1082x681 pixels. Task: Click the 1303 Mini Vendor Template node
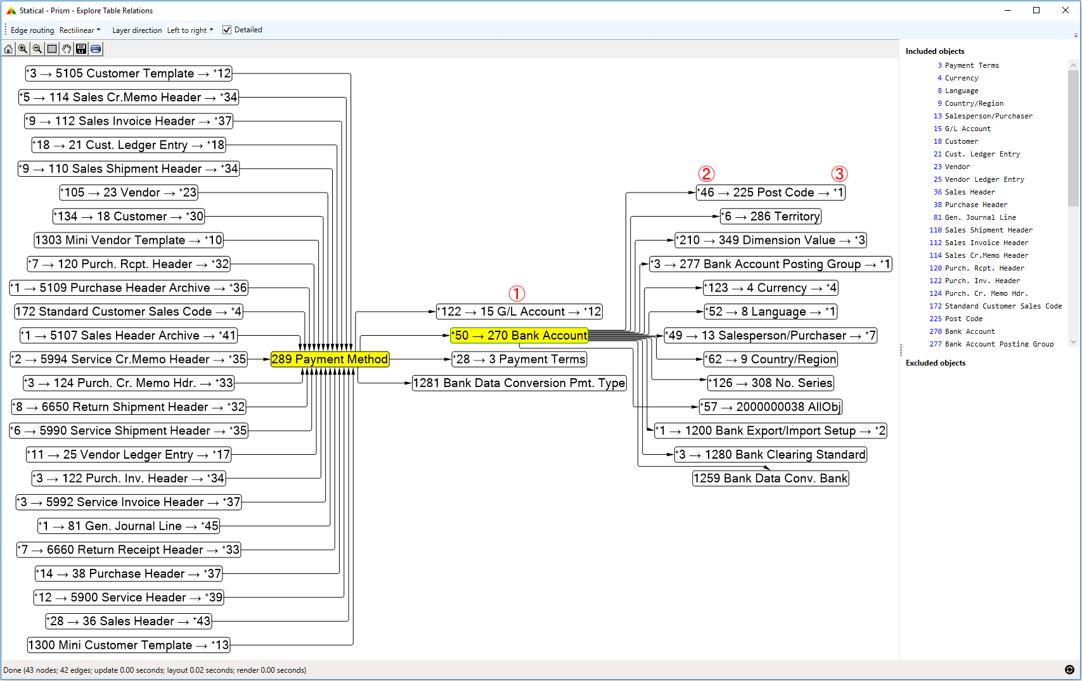point(129,240)
